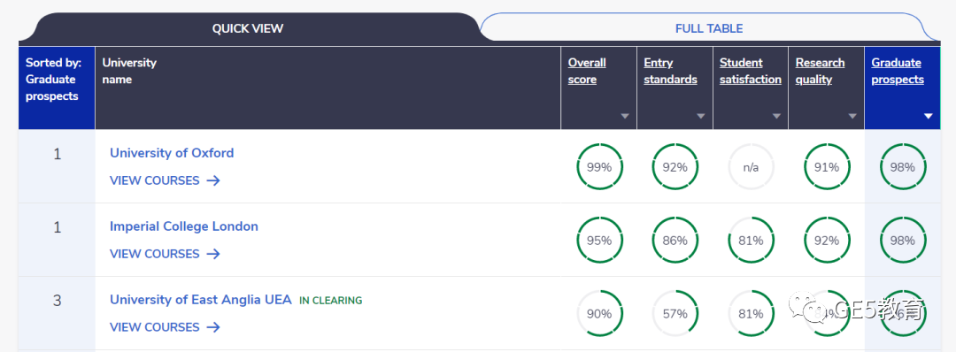
Task: Open the Imperial College London link
Action: 184,226
